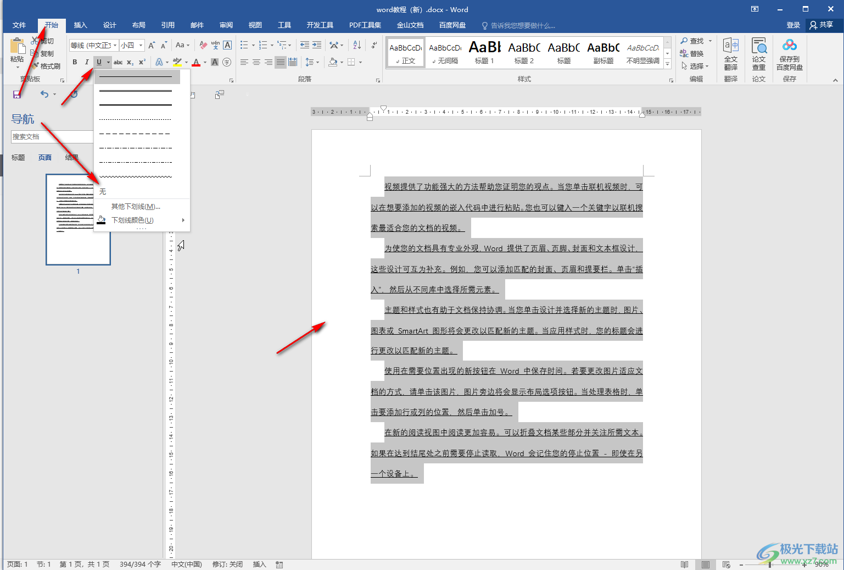Switch to the Insert tab
Image resolution: width=844 pixels, height=570 pixels.
point(81,25)
